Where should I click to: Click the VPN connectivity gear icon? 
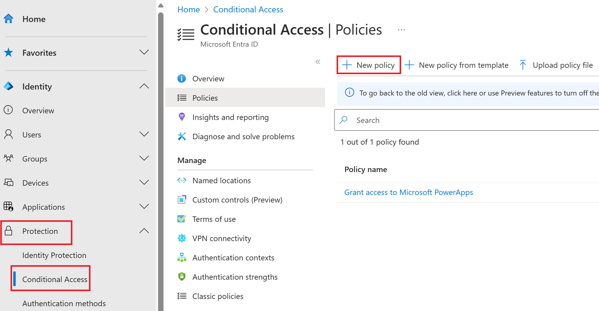pyautogui.click(x=182, y=238)
